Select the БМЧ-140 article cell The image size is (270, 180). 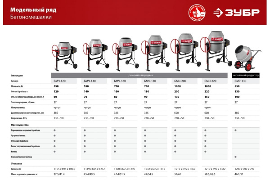coord(94,81)
